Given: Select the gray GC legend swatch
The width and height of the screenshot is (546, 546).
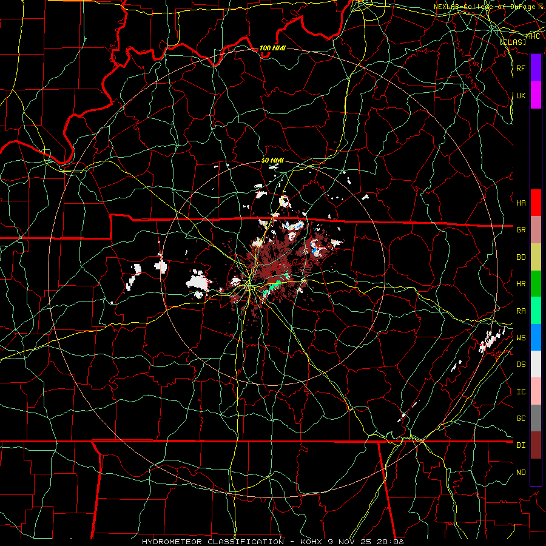Looking at the screenshot, I should point(536,418).
